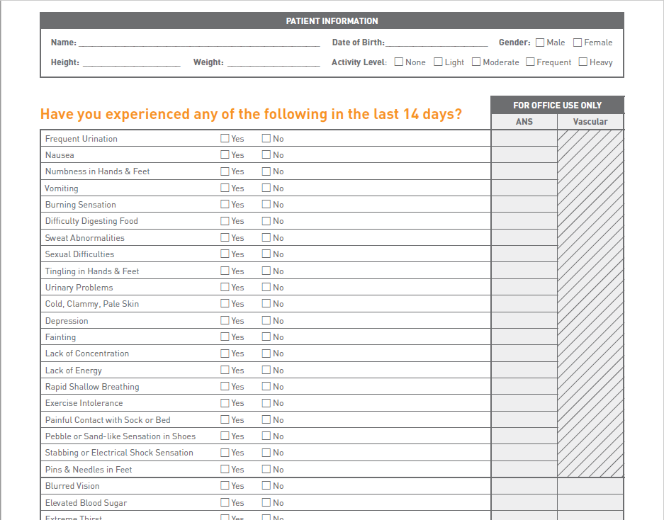Check No for Blurred Vision
664x520 pixels.
coord(266,486)
